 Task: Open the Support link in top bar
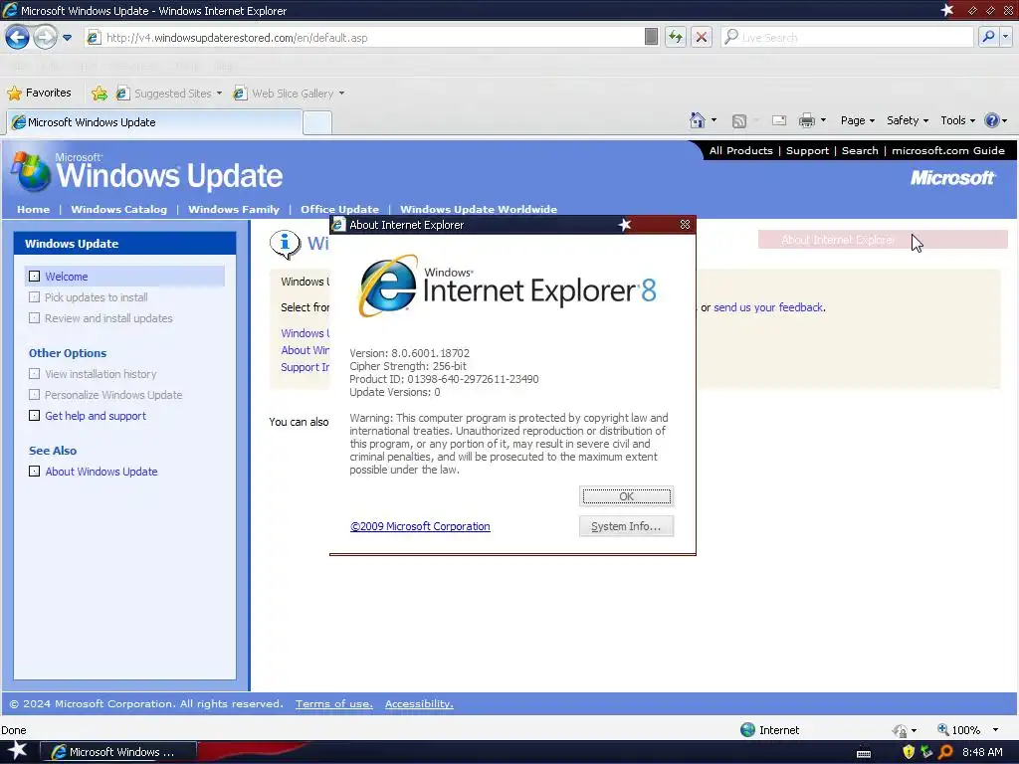click(807, 151)
